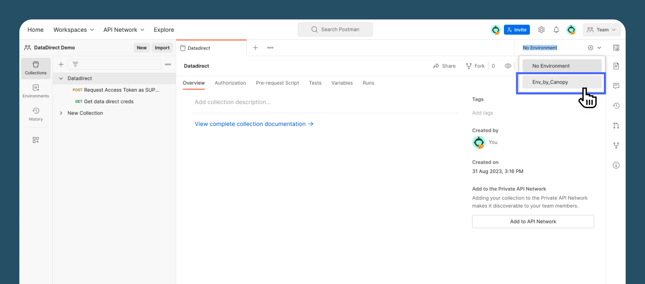Click the DataDirect Demo workspace name
This screenshot has height=284, width=645.
pos(54,48)
